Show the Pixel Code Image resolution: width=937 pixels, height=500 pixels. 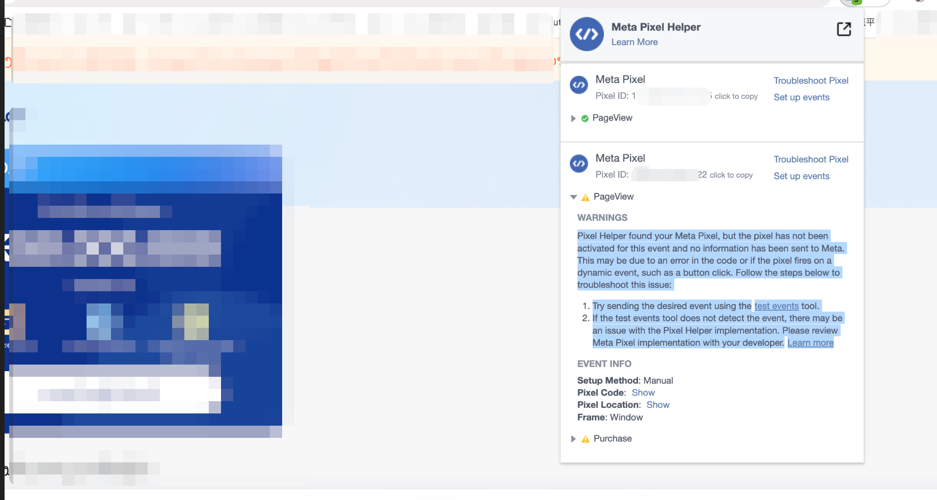pyautogui.click(x=643, y=393)
